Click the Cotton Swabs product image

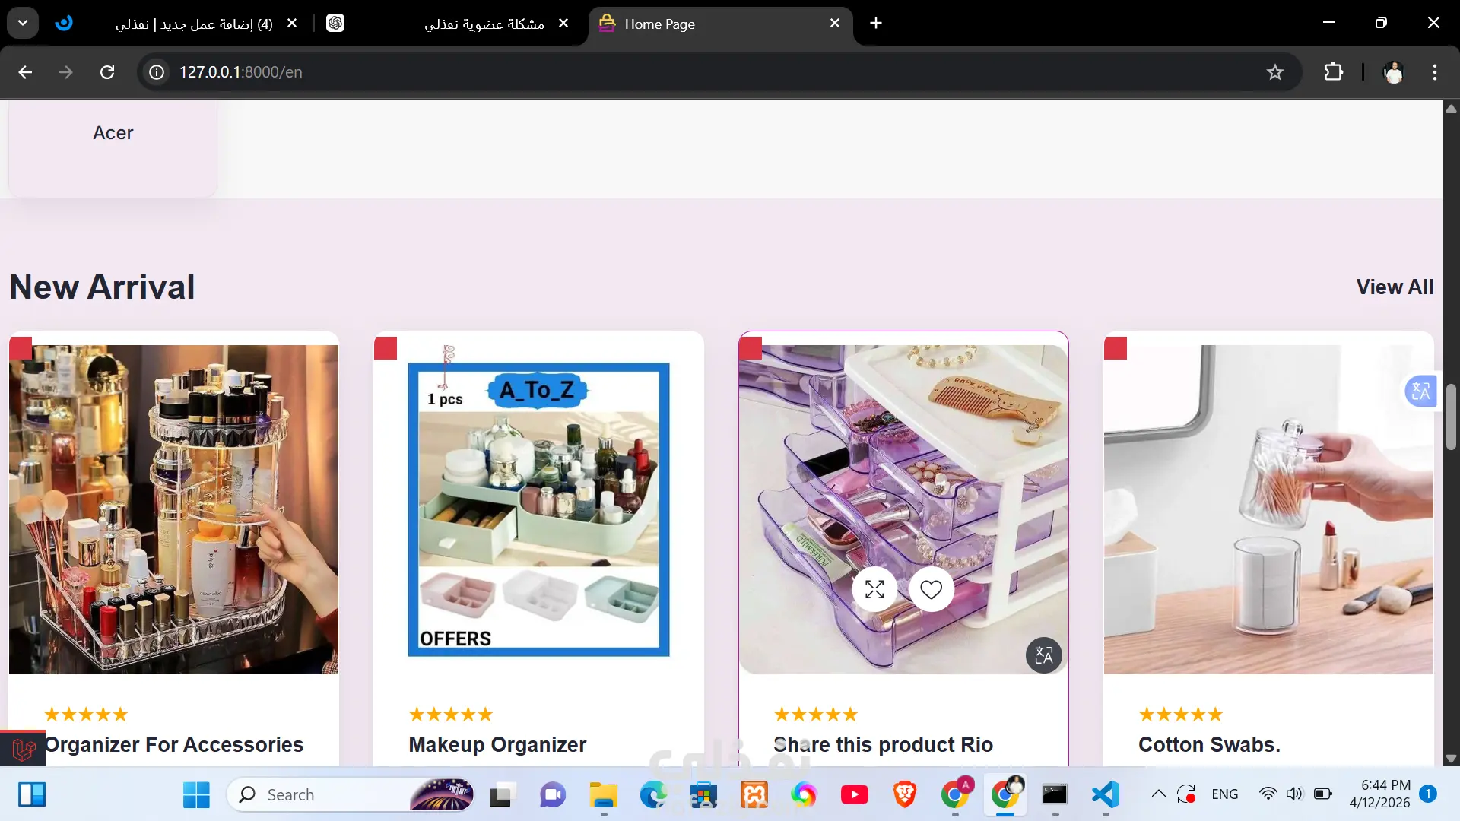tap(1268, 509)
